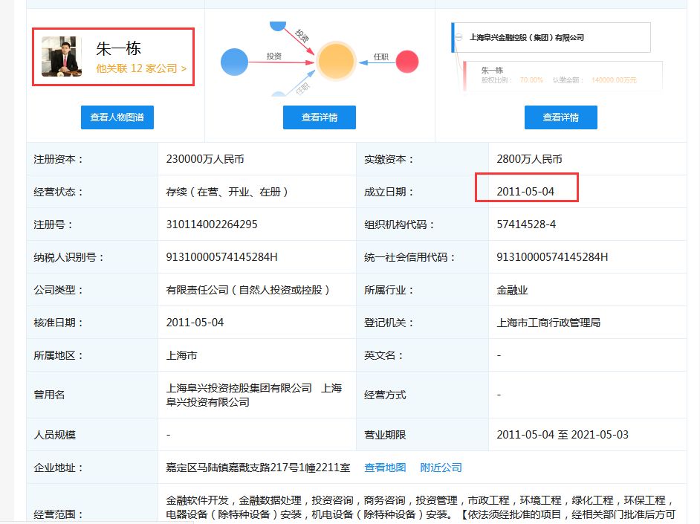
Task: Open the 附近公司 link
Action: 441,468
